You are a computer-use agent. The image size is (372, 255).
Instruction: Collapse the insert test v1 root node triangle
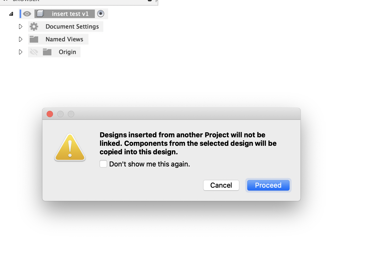click(11, 14)
